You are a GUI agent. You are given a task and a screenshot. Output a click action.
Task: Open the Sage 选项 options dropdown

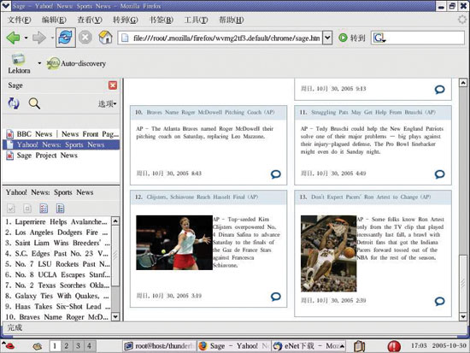coord(107,104)
